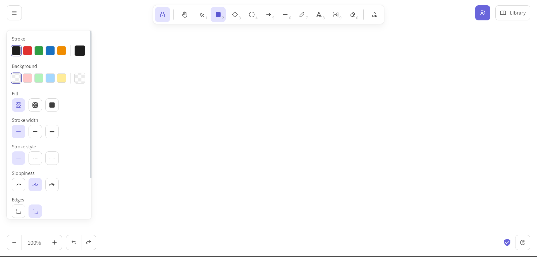
Task: Choose green stroke color
Action: (39, 51)
